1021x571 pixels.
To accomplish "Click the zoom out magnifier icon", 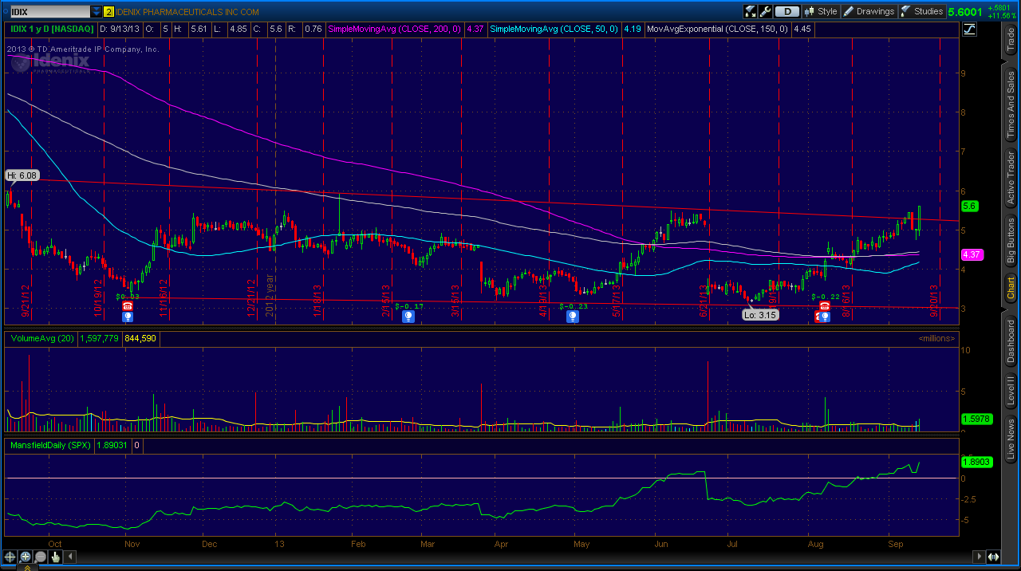I will point(40,557).
